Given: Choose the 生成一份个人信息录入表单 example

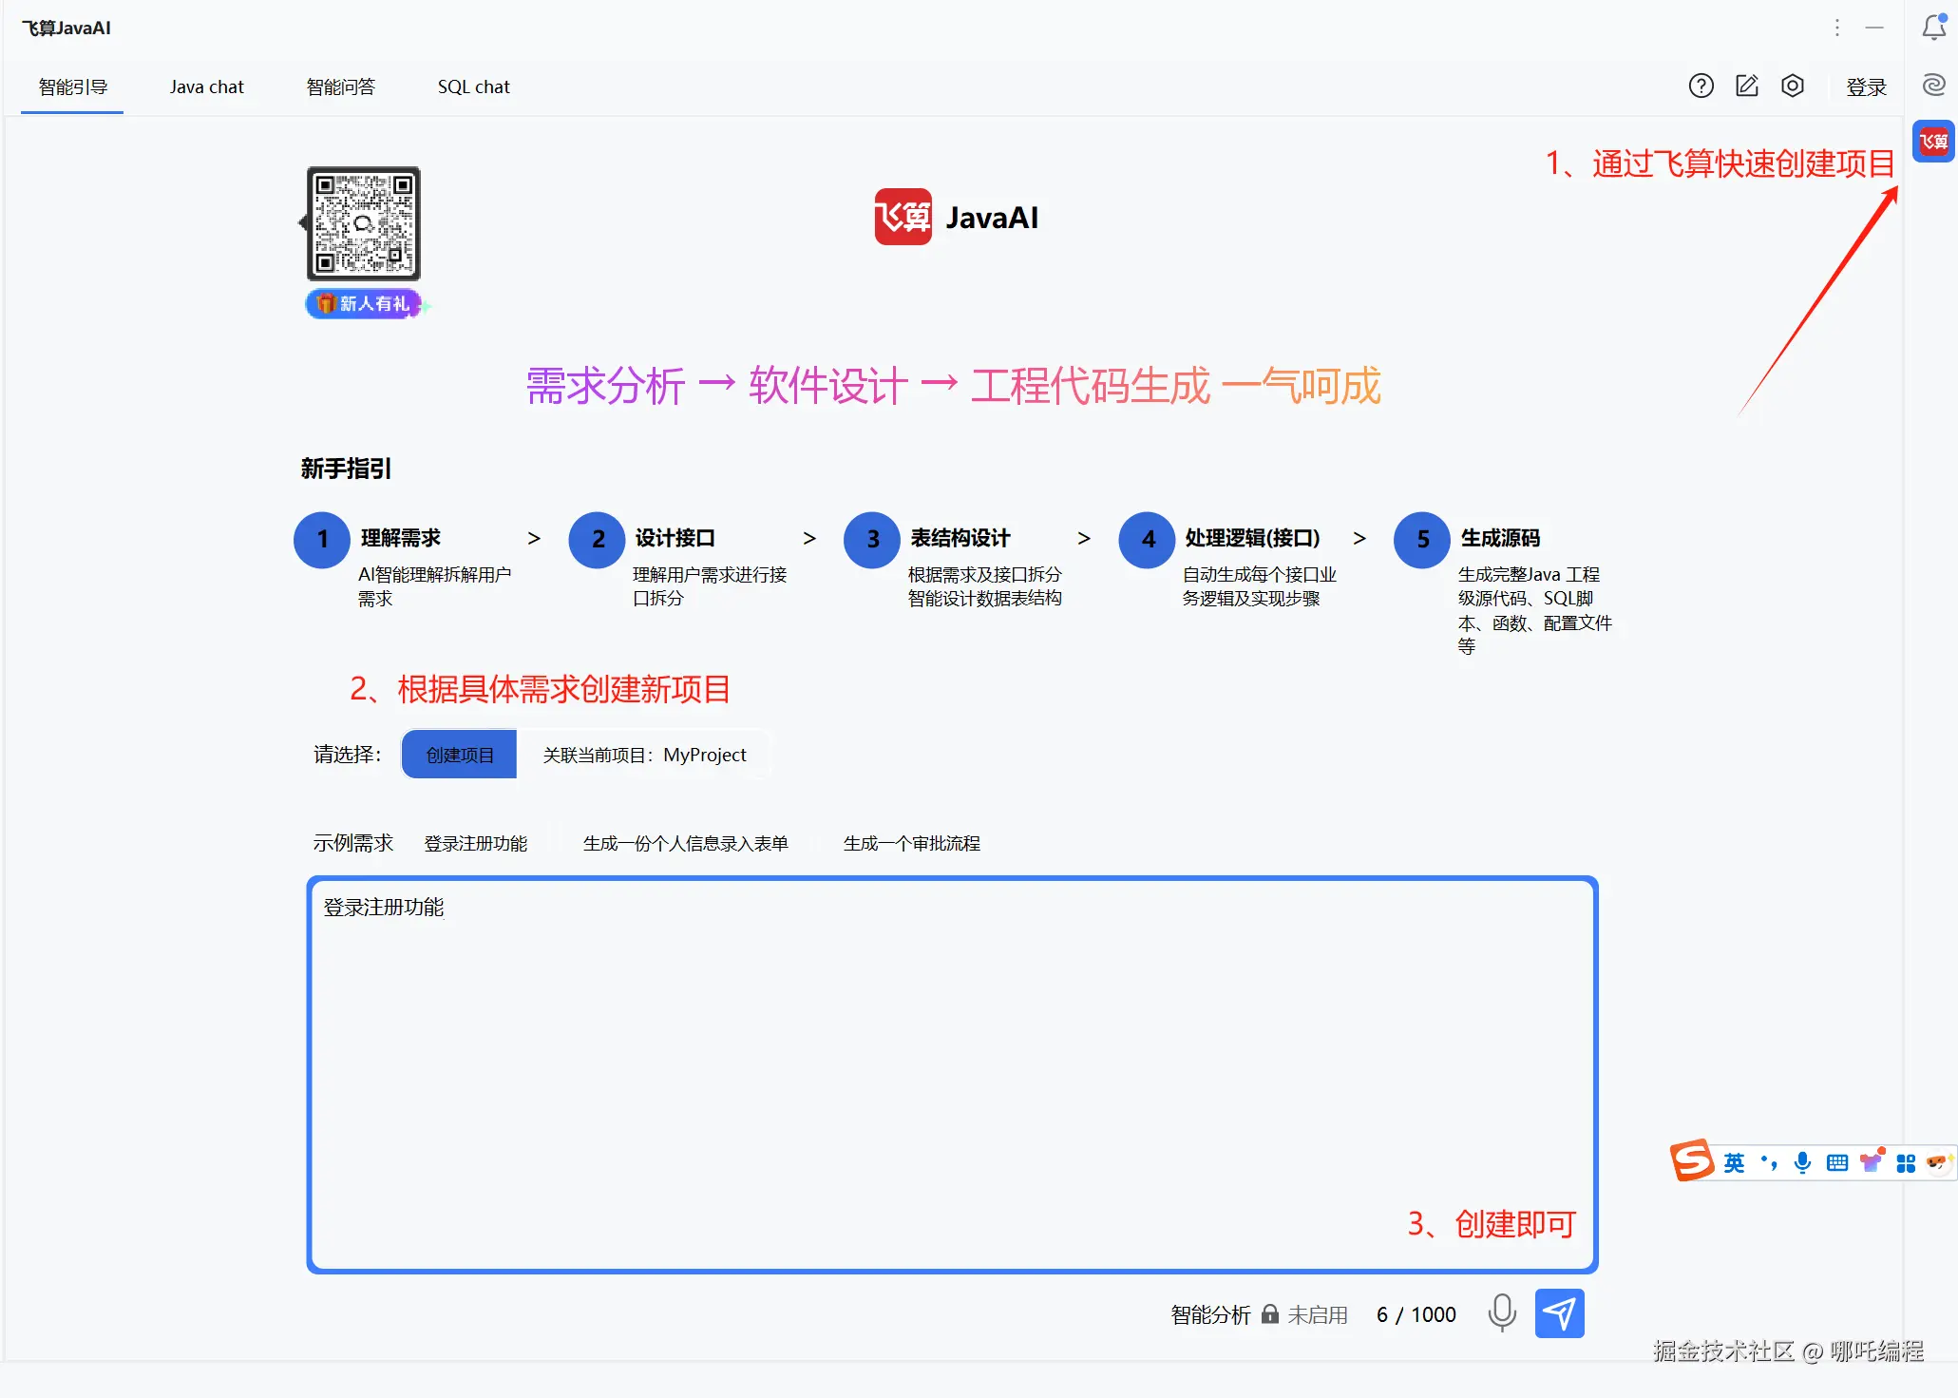Looking at the screenshot, I should [685, 843].
